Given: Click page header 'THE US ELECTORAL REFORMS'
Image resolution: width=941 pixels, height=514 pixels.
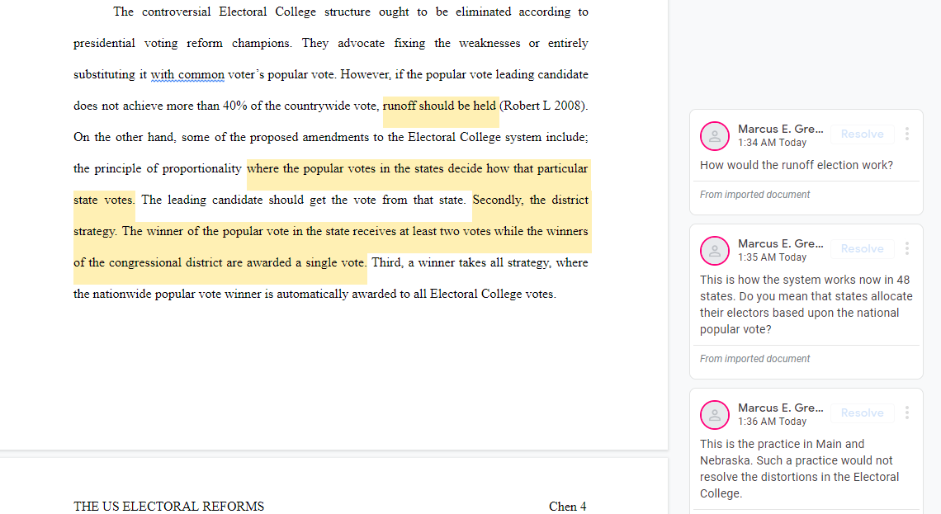Looking at the screenshot, I should tap(168, 507).
